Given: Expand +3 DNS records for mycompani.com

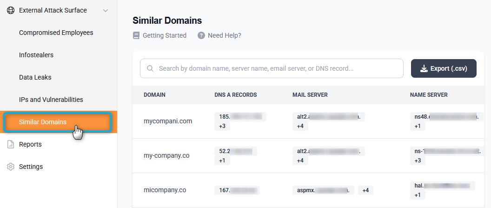Looking at the screenshot, I should coord(222,126).
